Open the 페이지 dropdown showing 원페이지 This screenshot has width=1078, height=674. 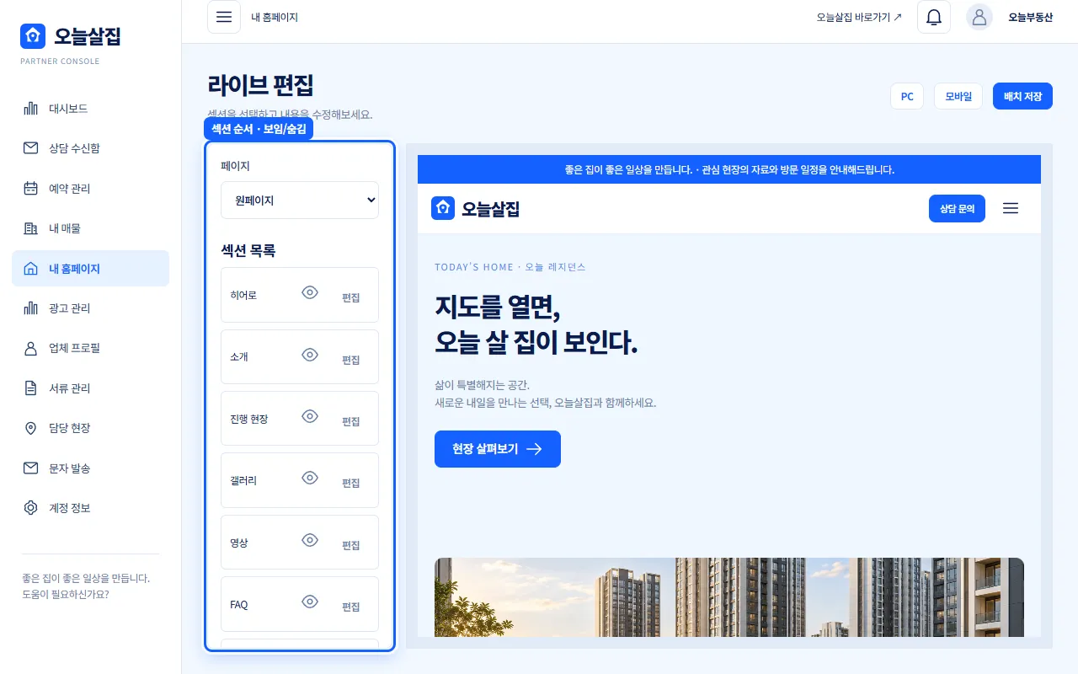click(x=300, y=201)
